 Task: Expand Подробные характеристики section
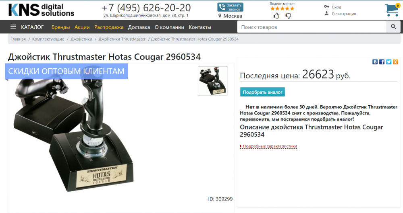pyautogui.click(x=268, y=146)
